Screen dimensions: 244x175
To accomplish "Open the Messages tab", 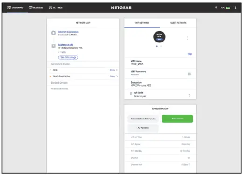I will pos(36,7).
